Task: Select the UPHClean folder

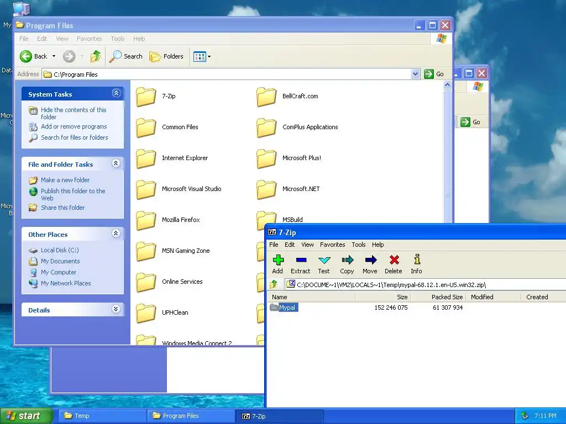Action: (163, 312)
